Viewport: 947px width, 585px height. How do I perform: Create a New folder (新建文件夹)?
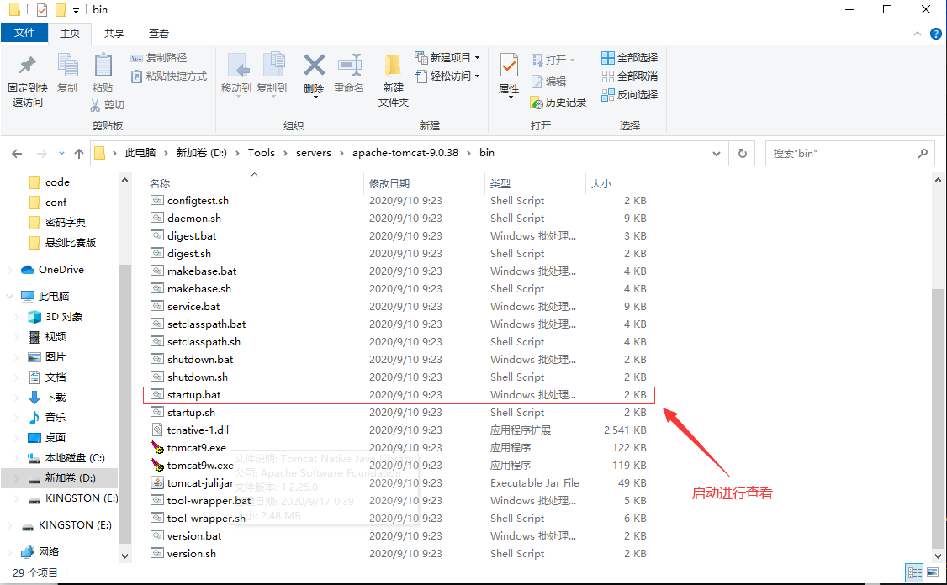tap(393, 81)
